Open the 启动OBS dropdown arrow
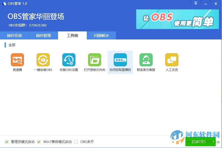The height and width of the screenshot is (148, 222). coord(213,142)
